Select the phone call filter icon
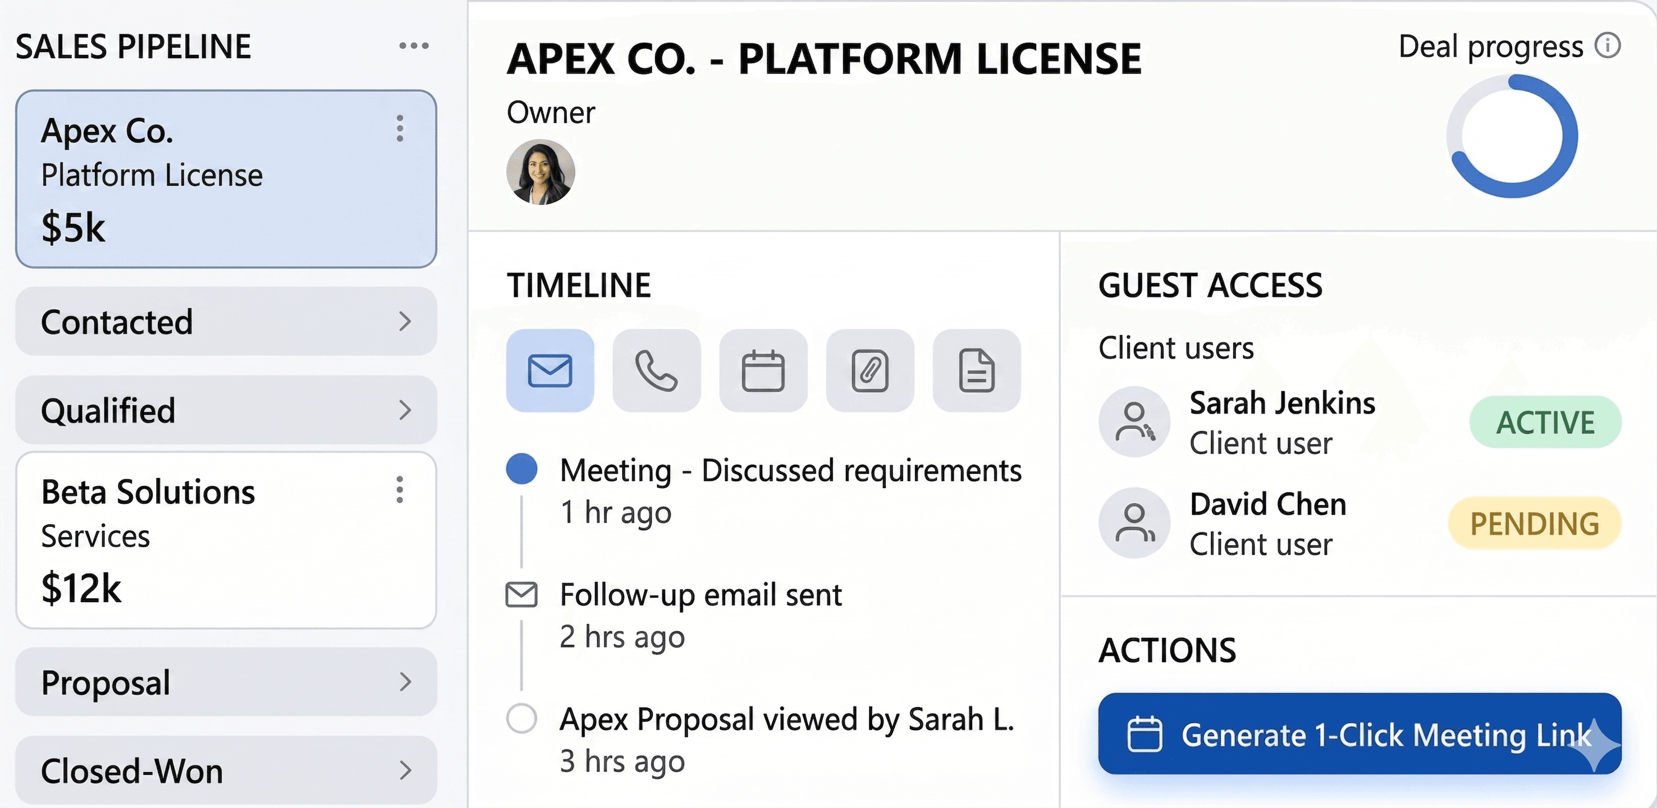This screenshot has height=808, width=1657. pos(656,371)
